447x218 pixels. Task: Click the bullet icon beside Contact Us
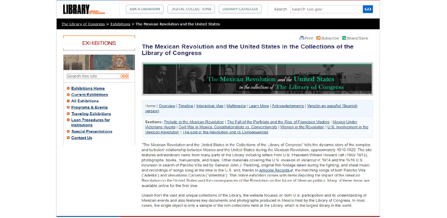(x=68, y=138)
